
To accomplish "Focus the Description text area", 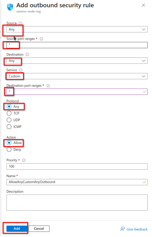I will point(77,203).
